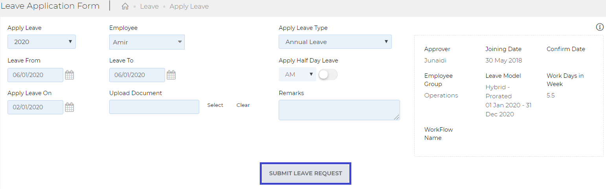The height and width of the screenshot is (189, 606).
Task: Click the information icon at top right
Action: tap(600, 27)
